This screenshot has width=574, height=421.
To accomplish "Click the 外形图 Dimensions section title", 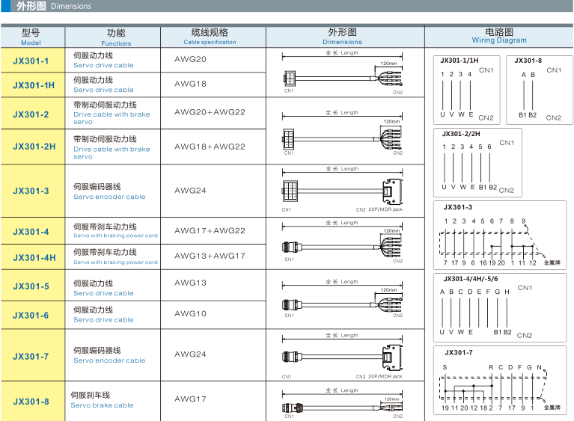I will pyautogui.click(x=54, y=6).
